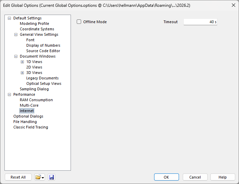
Task: Collapse the General View Settings node
Action: point(16,34)
